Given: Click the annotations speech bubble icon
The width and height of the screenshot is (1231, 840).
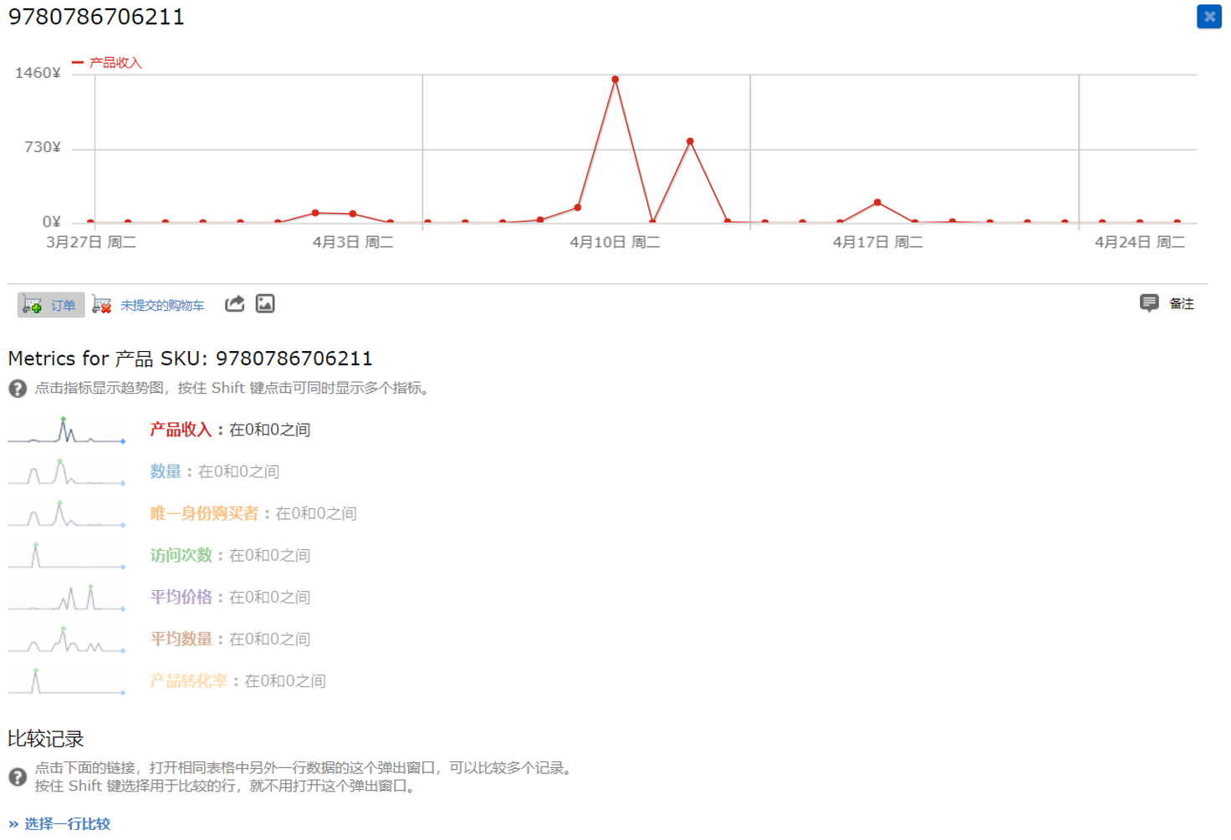Looking at the screenshot, I should point(1149,303).
